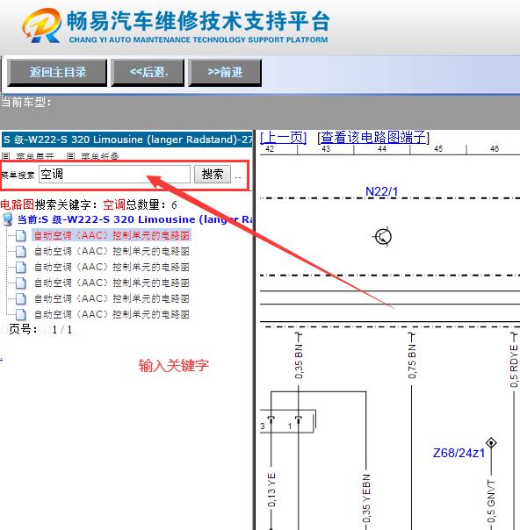
Task: Open the 查看该电路图端子 link
Action: point(372,138)
